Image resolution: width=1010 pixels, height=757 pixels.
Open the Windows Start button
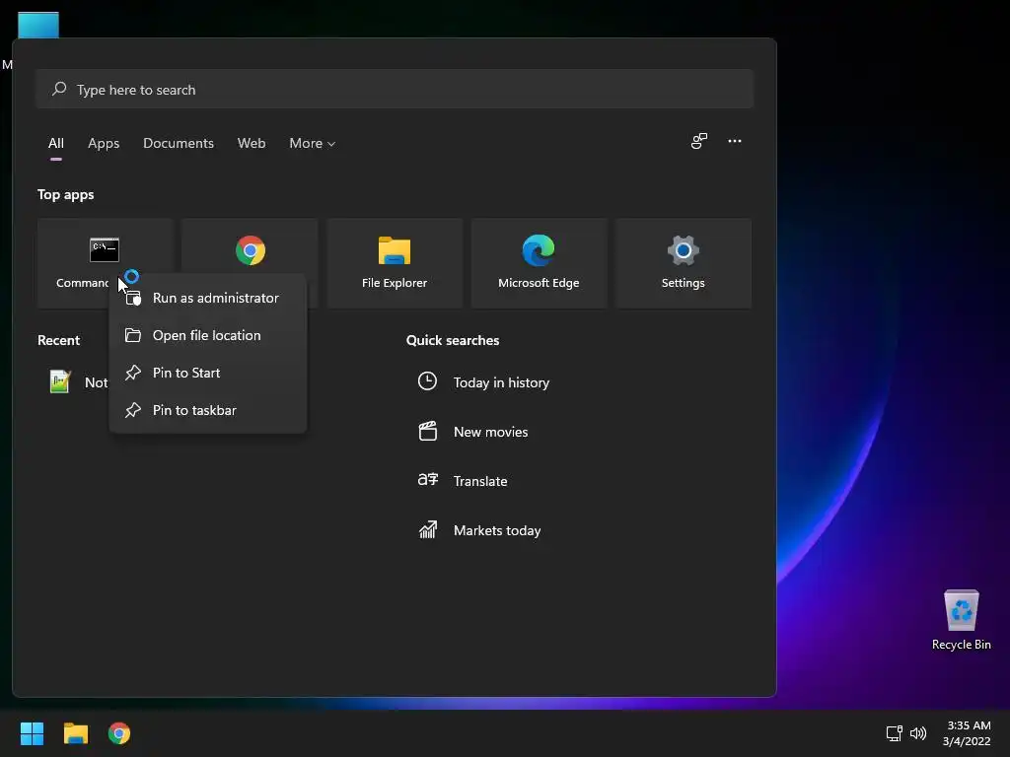click(32, 733)
